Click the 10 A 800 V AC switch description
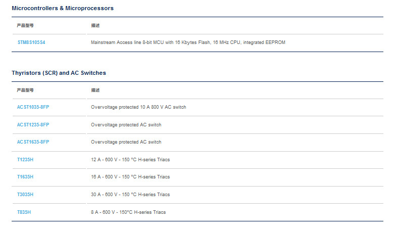 138,107
